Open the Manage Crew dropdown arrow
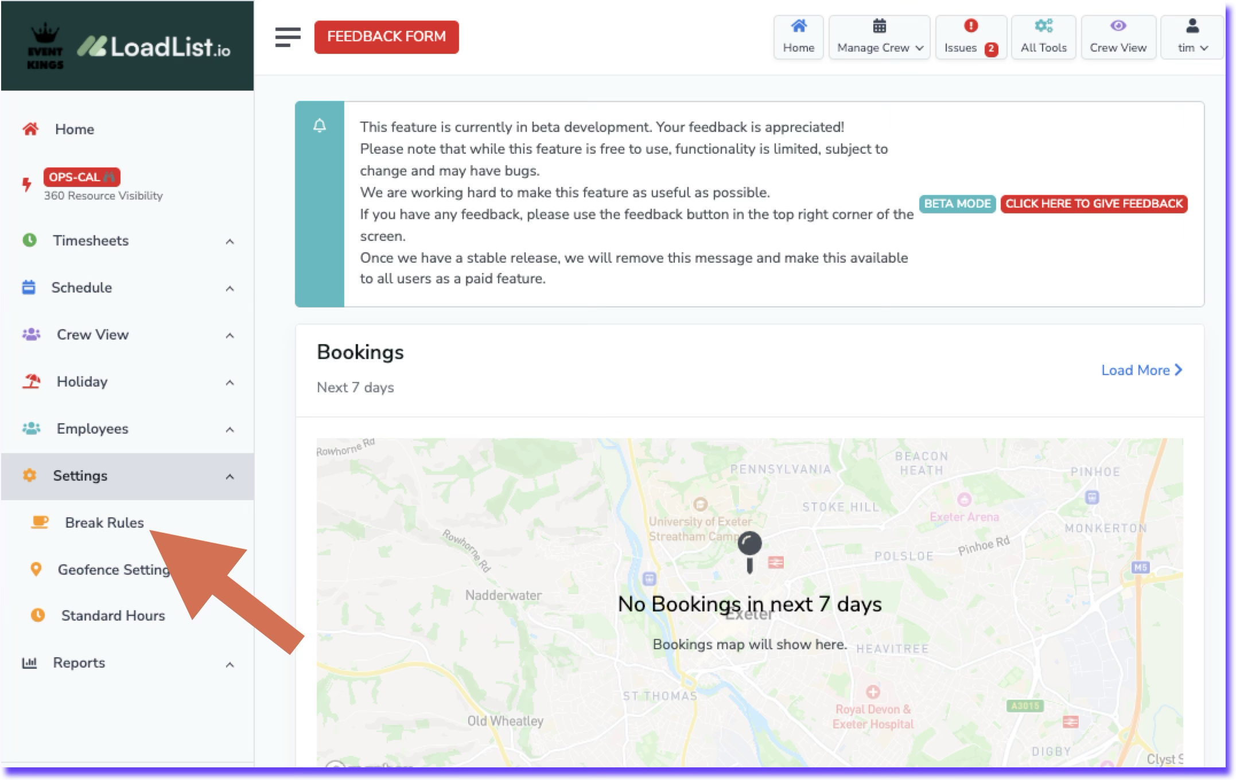 (919, 48)
